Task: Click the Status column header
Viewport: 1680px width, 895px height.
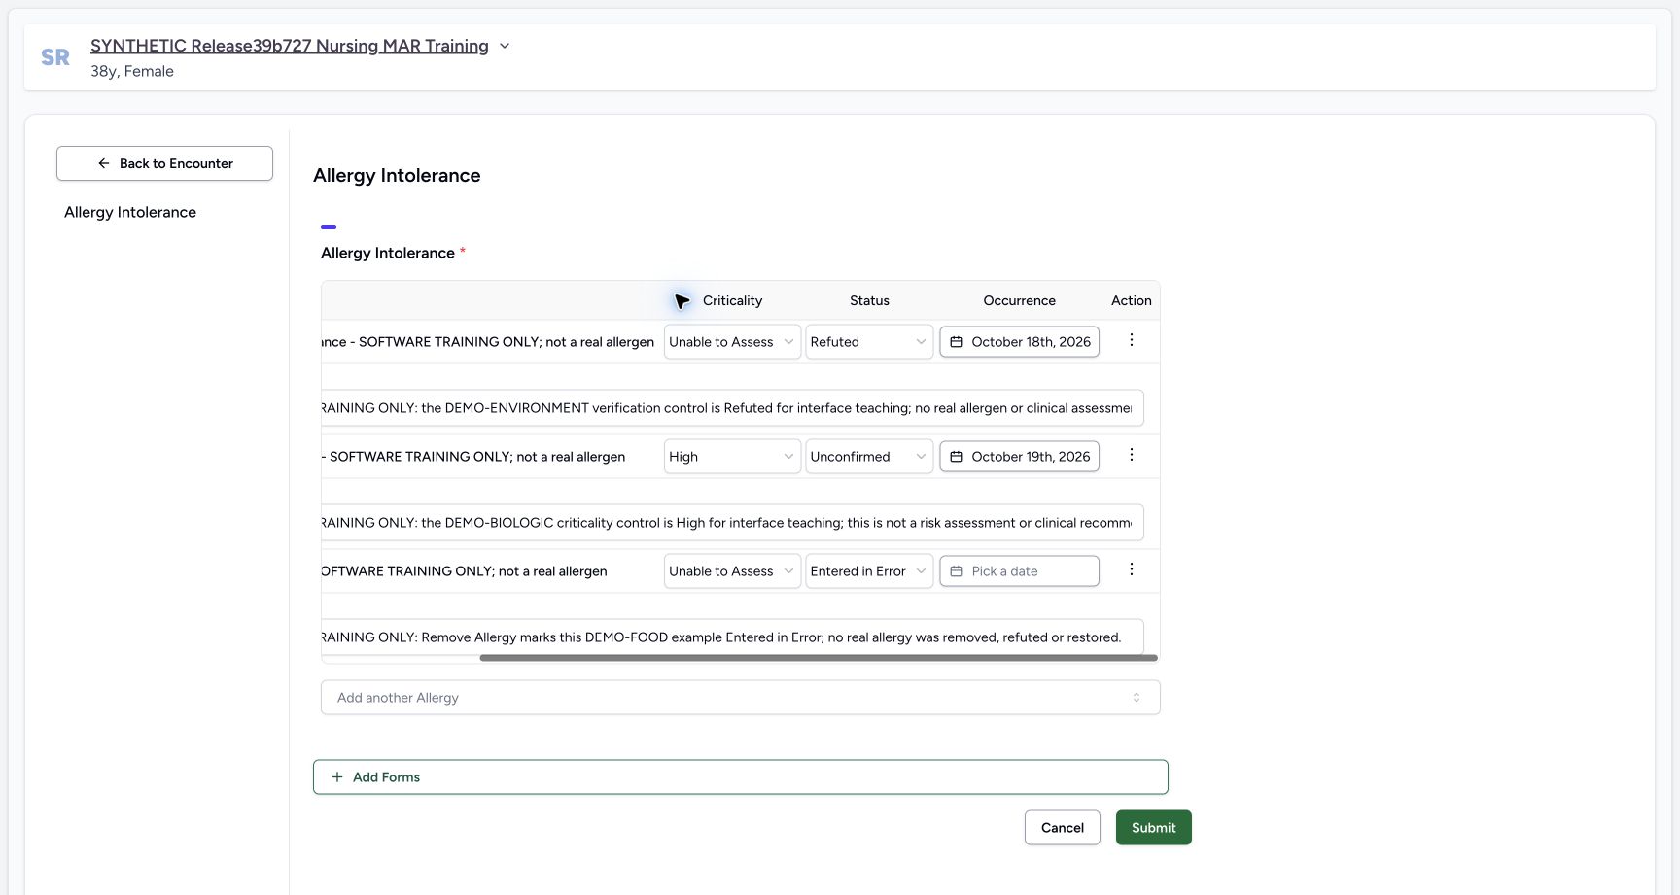Action: (x=869, y=300)
